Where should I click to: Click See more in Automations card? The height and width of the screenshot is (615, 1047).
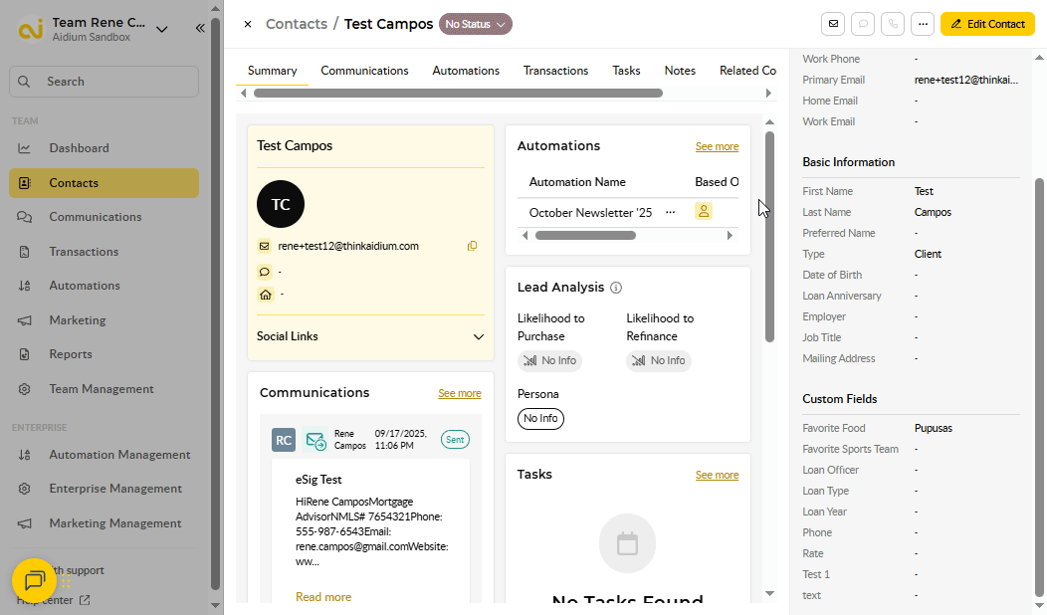(717, 146)
